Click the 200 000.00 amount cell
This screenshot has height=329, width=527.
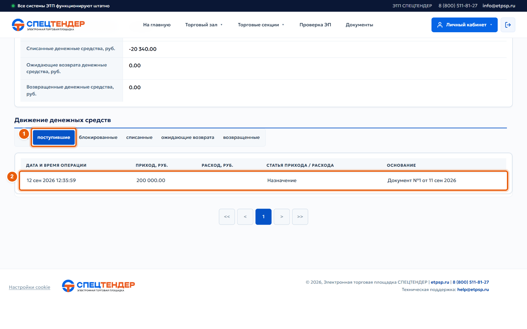[x=151, y=180]
